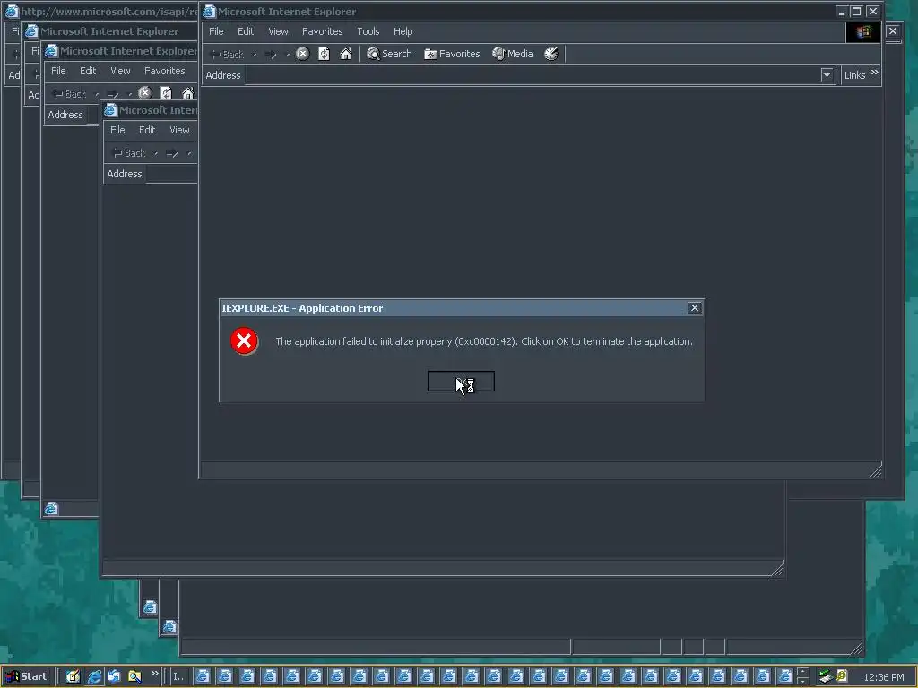
Task: Click the Back button in the 'Microsoft Inter' truncated-title window
Action: (129, 153)
